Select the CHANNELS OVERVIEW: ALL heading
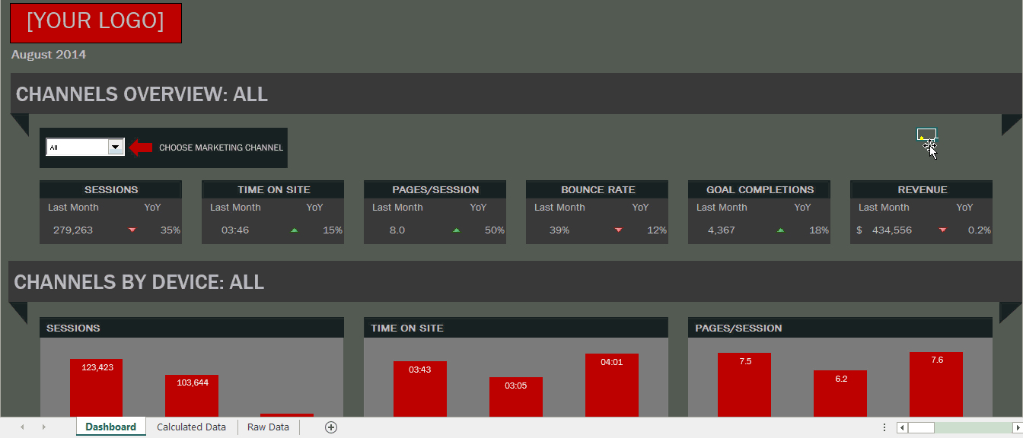Image resolution: width=1023 pixels, height=438 pixels. click(x=142, y=94)
